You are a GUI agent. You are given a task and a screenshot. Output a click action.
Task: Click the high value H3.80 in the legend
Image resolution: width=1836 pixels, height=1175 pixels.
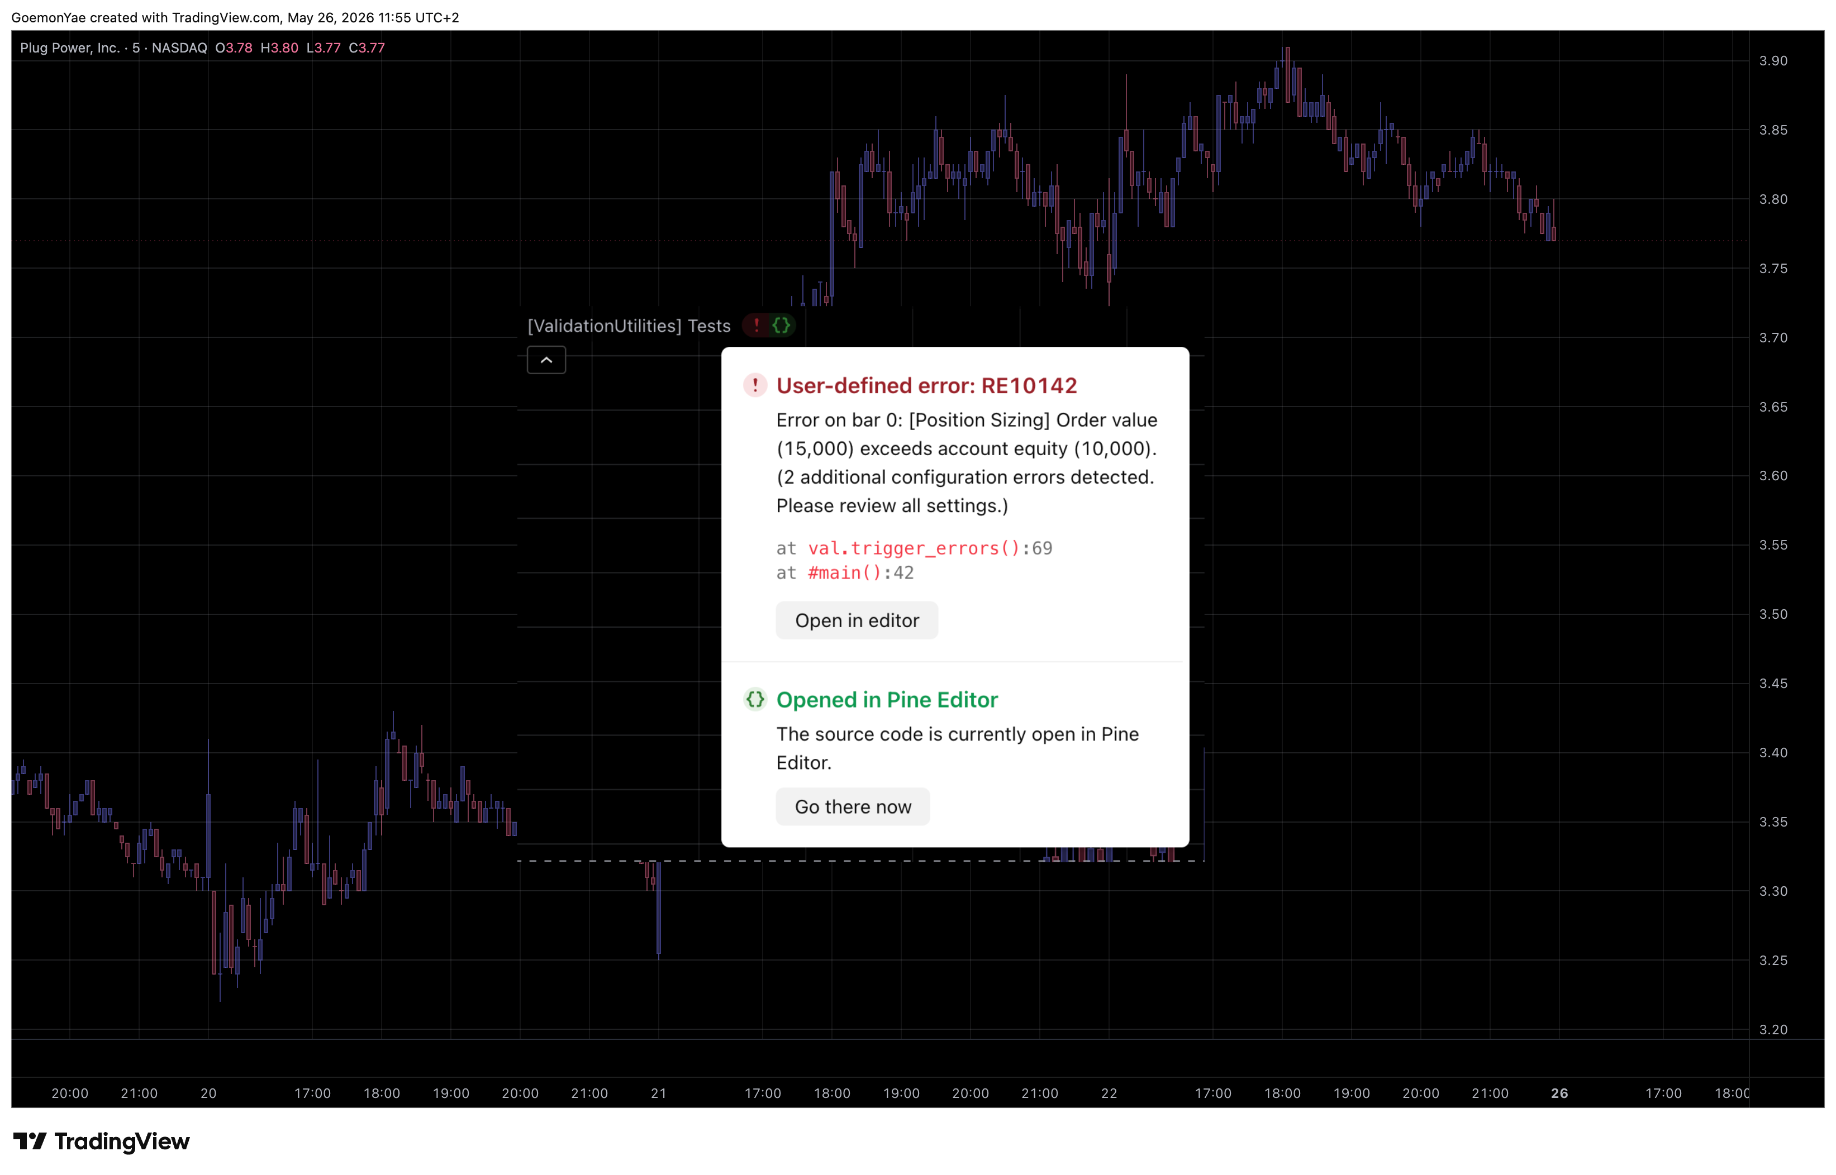[x=279, y=47]
